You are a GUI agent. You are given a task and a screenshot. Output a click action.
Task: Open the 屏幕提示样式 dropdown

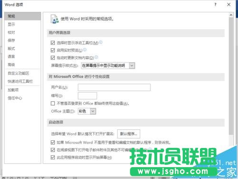pyautogui.click(x=108, y=65)
